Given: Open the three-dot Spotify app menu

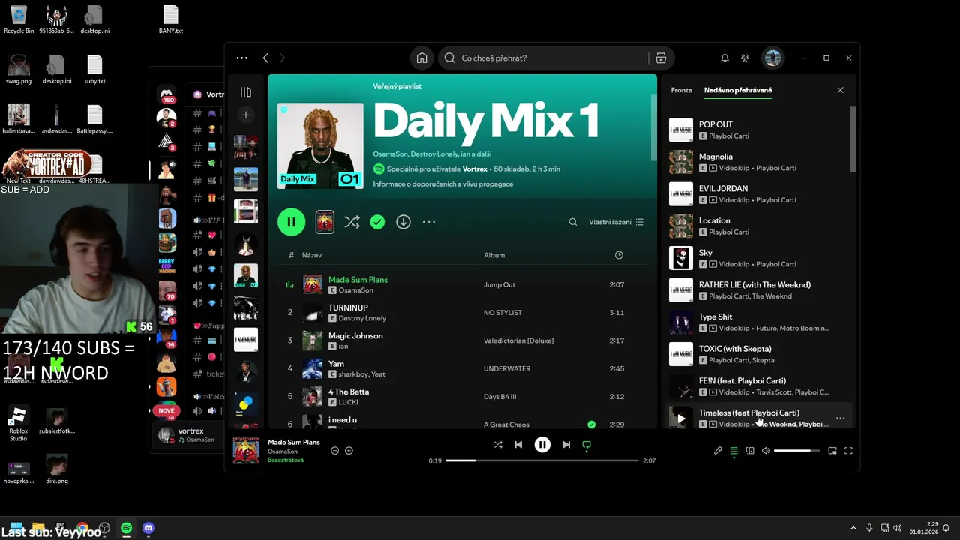Looking at the screenshot, I should pos(241,58).
